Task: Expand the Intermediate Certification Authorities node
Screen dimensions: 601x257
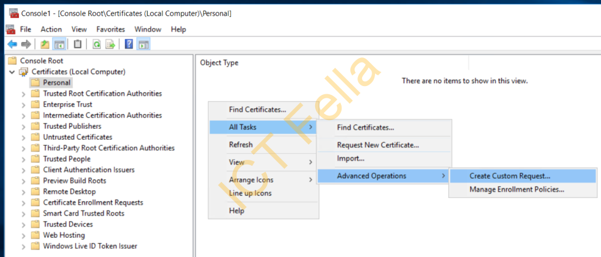Action: pyautogui.click(x=23, y=115)
